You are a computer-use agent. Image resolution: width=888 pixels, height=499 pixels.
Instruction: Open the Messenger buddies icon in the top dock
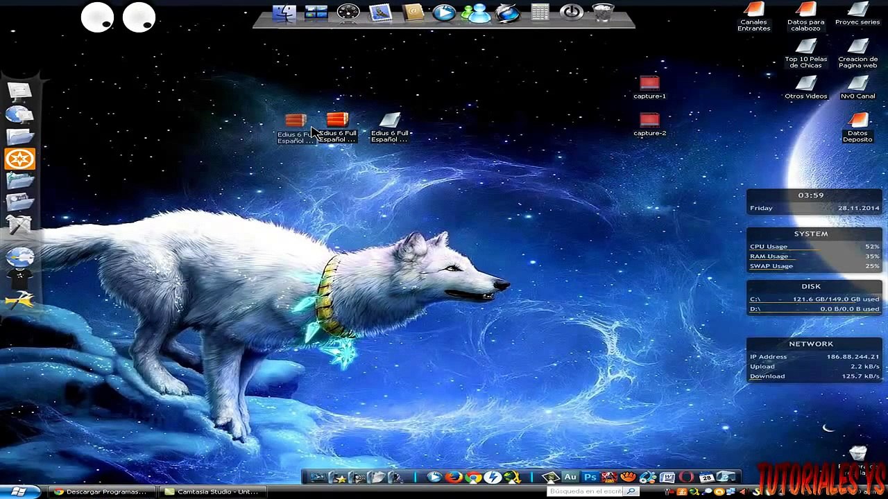(x=477, y=12)
